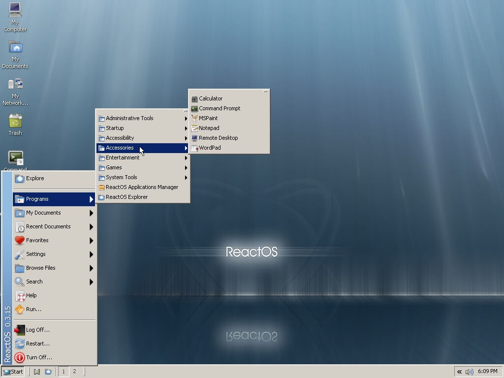Open ReactOS Applications Manager
This screenshot has height=378, width=504.
pos(143,187)
